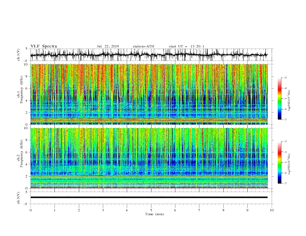Click time axis tick label 1

[x=54, y=210]
